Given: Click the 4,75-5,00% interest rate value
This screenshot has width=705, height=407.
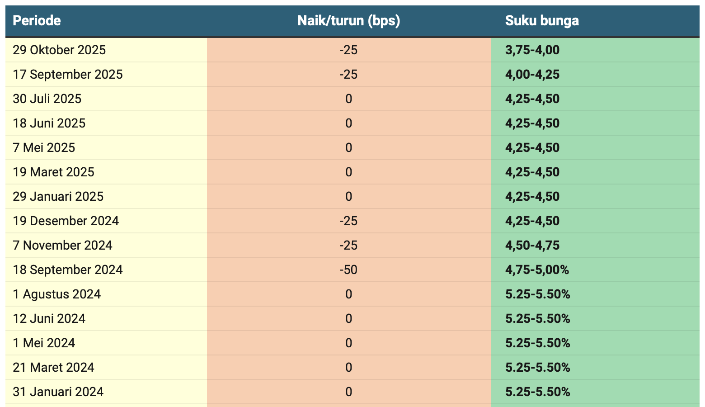Looking at the screenshot, I should pos(537,270).
